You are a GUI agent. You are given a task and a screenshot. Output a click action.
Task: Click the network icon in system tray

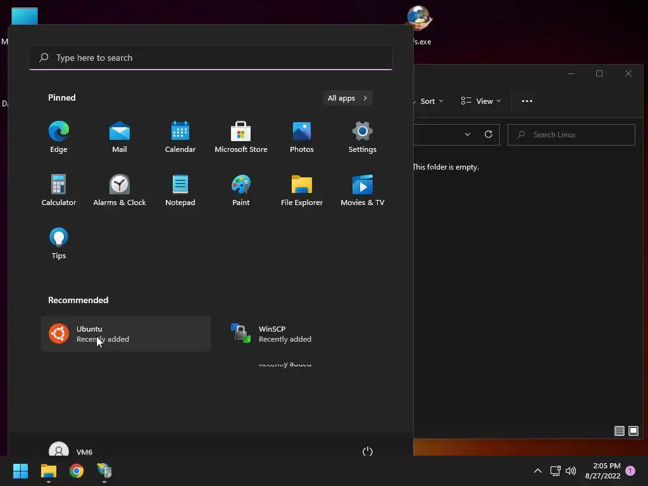coord(556,471)
